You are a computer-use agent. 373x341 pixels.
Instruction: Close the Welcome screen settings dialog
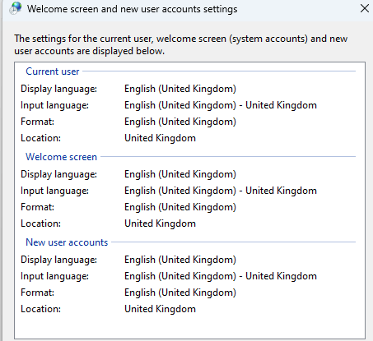pyautogui.click(x=365, y=8)
